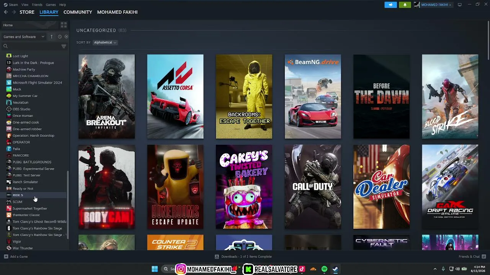
Task: Open TikTok from the taskbar
Action: tap(302, 269)
